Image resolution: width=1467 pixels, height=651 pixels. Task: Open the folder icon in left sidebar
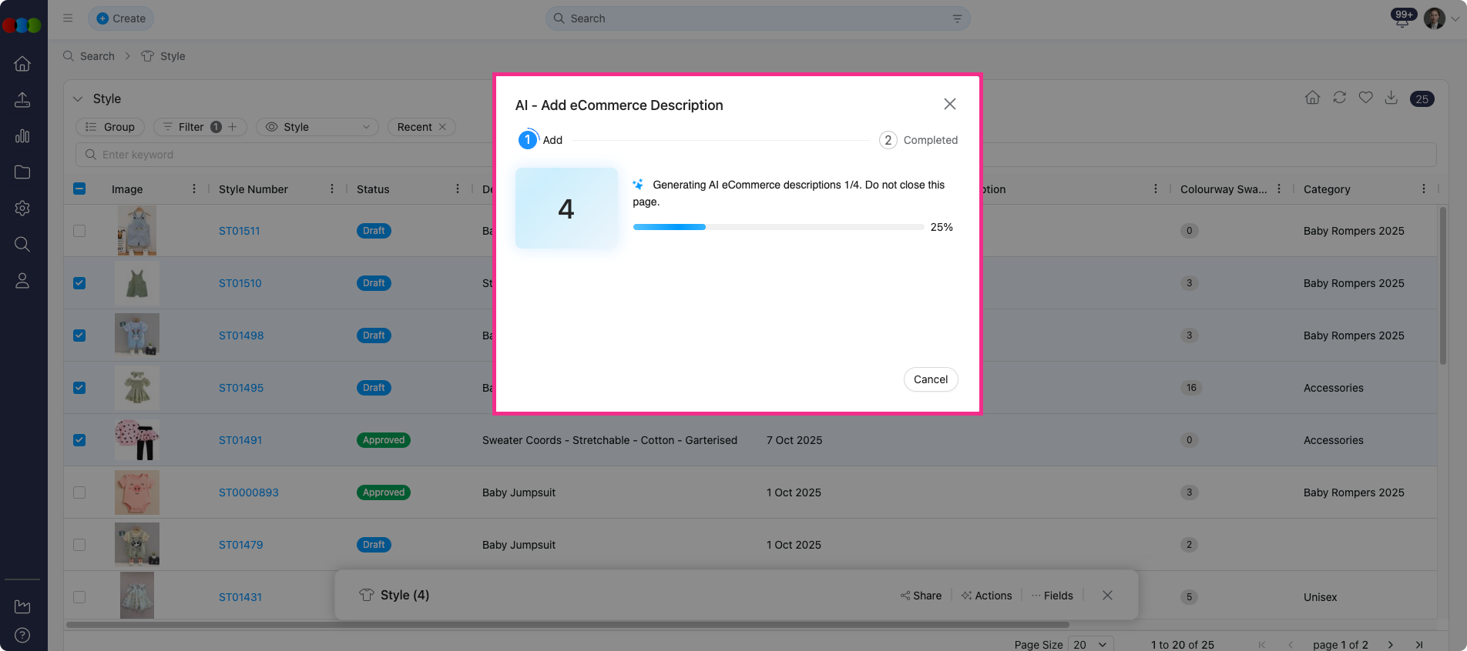[22, 172]
